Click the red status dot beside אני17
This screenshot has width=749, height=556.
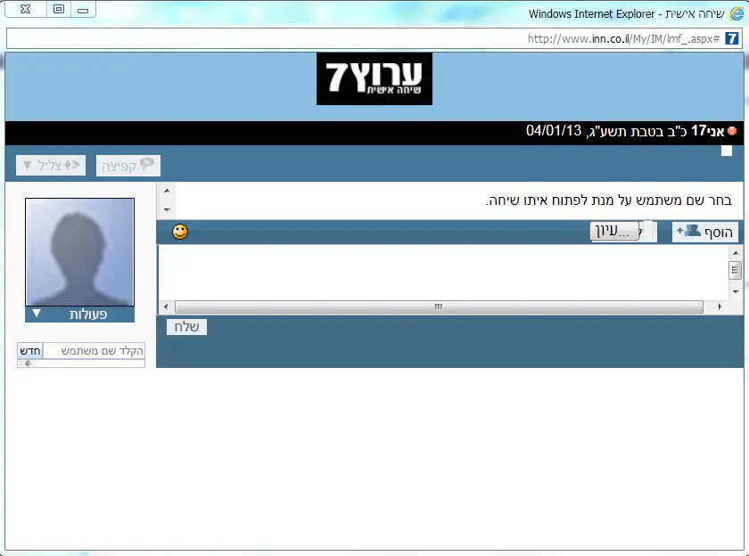[x=732, y=132]
